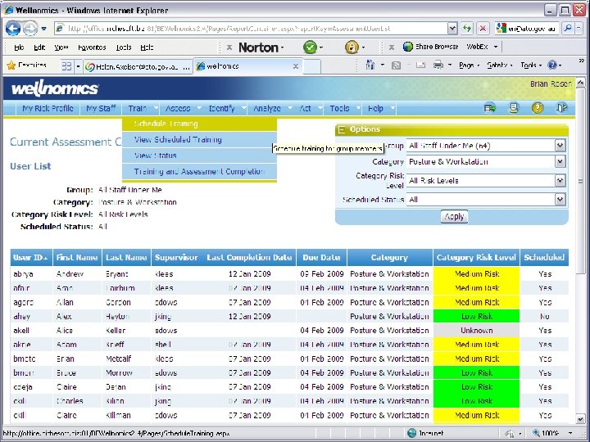590x442 pixels.
Task: Close the wellnomics browser tab
Action: tap(296, 66)
